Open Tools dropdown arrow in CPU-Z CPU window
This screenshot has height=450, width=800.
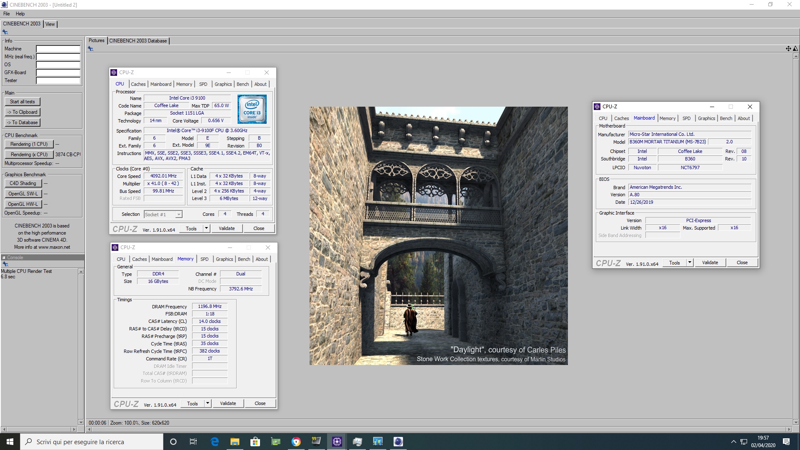click(206, 228)
